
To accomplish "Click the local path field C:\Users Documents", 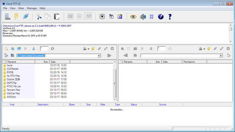I will (x=57, y=56).
